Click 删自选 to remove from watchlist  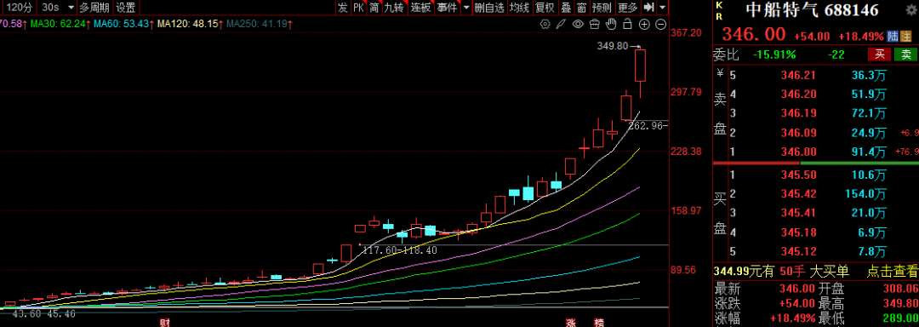tap(488, 8)
